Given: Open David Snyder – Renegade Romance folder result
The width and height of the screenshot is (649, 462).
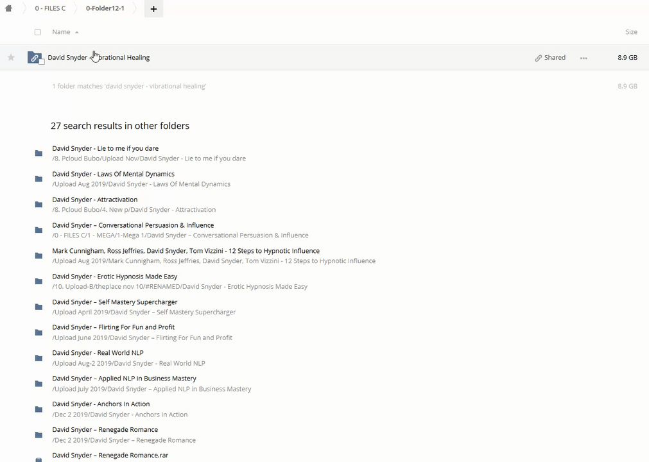Looking at the screenshot, I should (x=105, y=430).
